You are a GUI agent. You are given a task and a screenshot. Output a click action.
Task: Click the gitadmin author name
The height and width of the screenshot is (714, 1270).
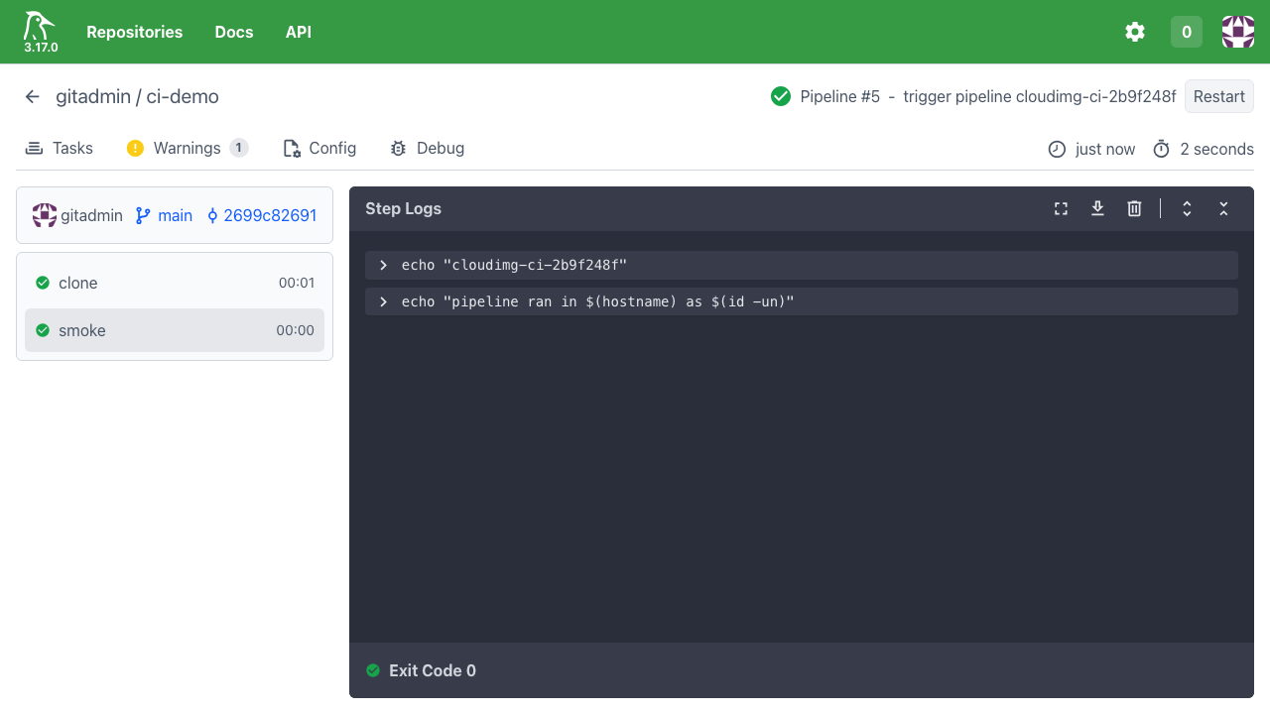coord(91,215)
